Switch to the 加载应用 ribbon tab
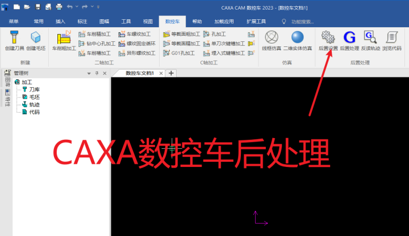The width and height of the screenshot is (409, 236). [x=224, y=22]
